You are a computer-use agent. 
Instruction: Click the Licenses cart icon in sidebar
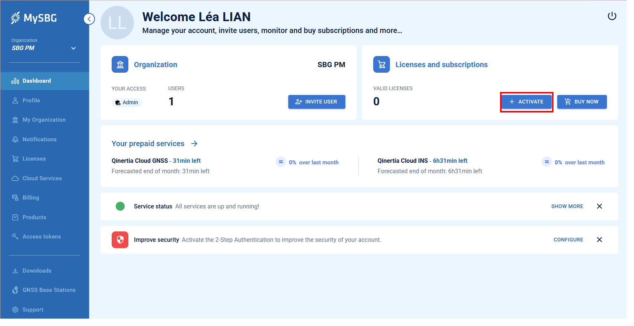15,159
